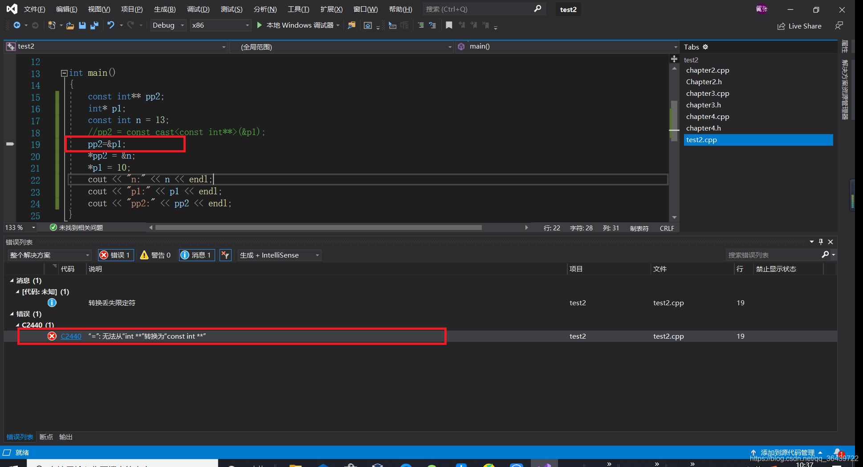863x467 pixels.
Task: Click the Navigate Backward arrow icon
Action: point(17,25)
